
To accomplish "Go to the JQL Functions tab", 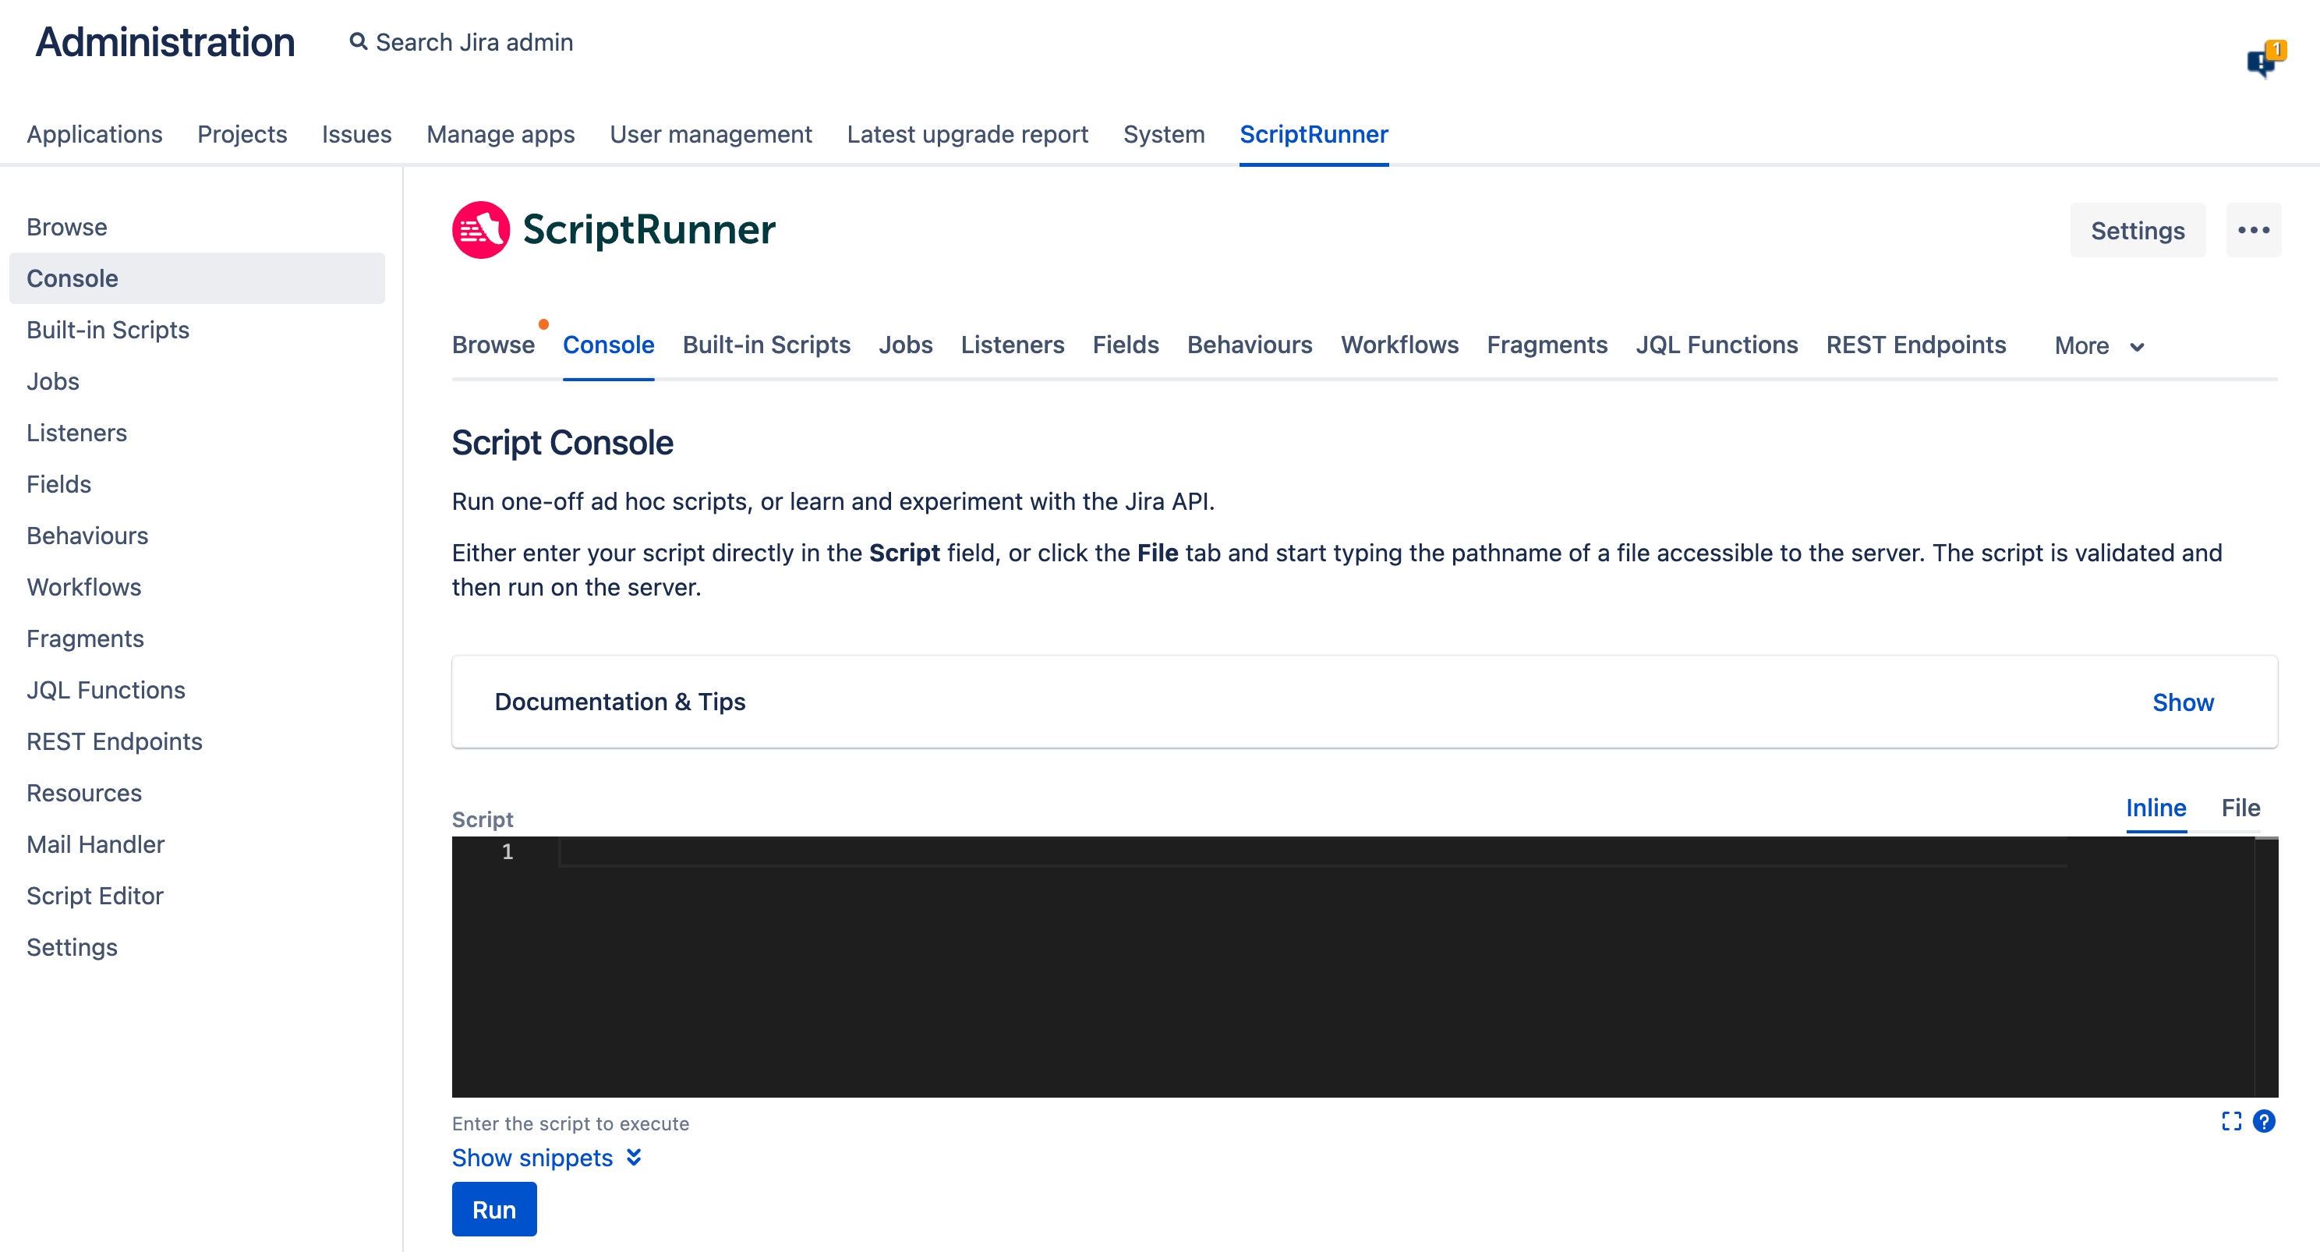I will (1717, 345).
